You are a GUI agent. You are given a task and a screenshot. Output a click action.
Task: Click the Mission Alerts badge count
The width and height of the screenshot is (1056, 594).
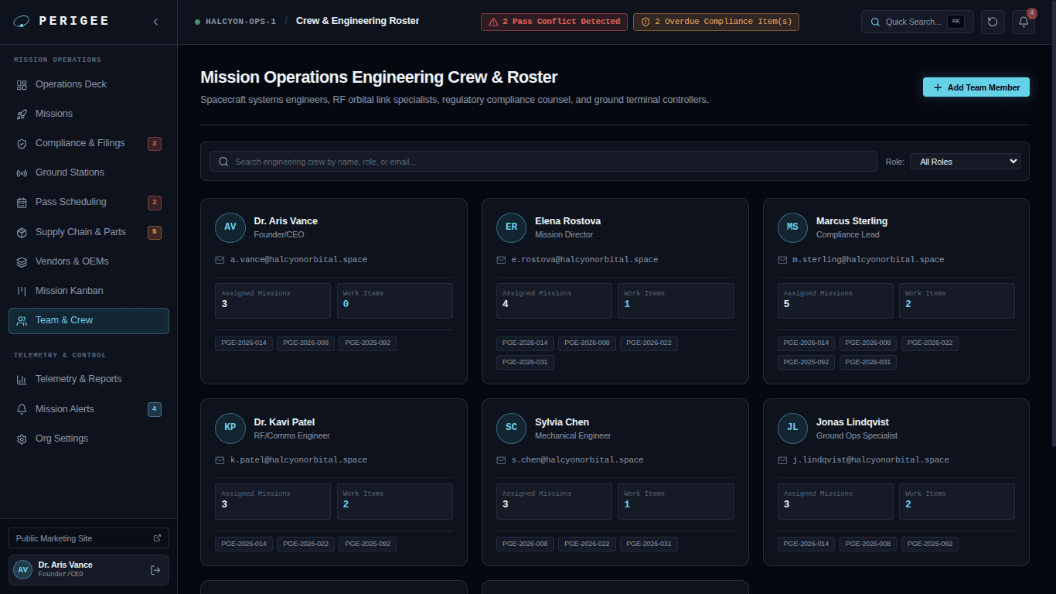155,409
